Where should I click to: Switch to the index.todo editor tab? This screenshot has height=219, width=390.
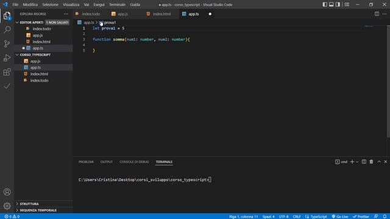pos(91,14)
